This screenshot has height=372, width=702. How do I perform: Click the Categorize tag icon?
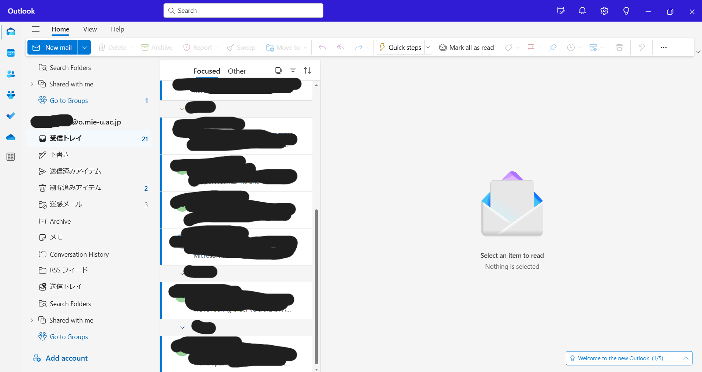pyautogui.click(x=508, y=47)
